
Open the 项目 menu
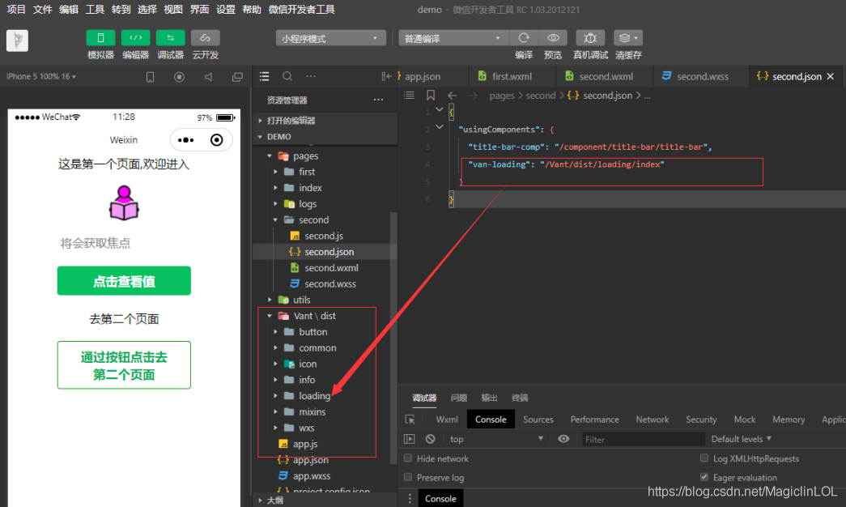click(16, 9)
